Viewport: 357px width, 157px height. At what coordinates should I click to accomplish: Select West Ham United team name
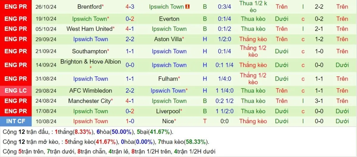[89, 29]
